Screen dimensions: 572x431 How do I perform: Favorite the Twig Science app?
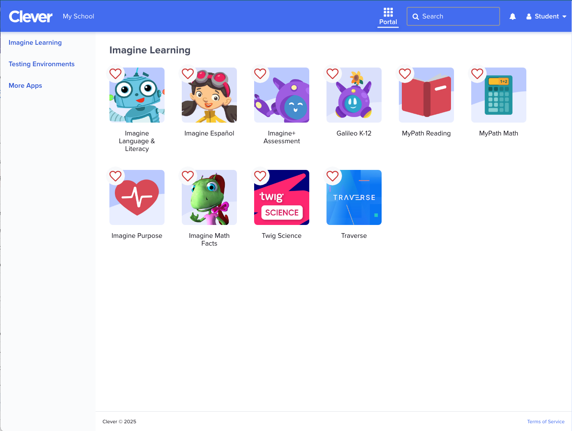(x=260, y=176)
